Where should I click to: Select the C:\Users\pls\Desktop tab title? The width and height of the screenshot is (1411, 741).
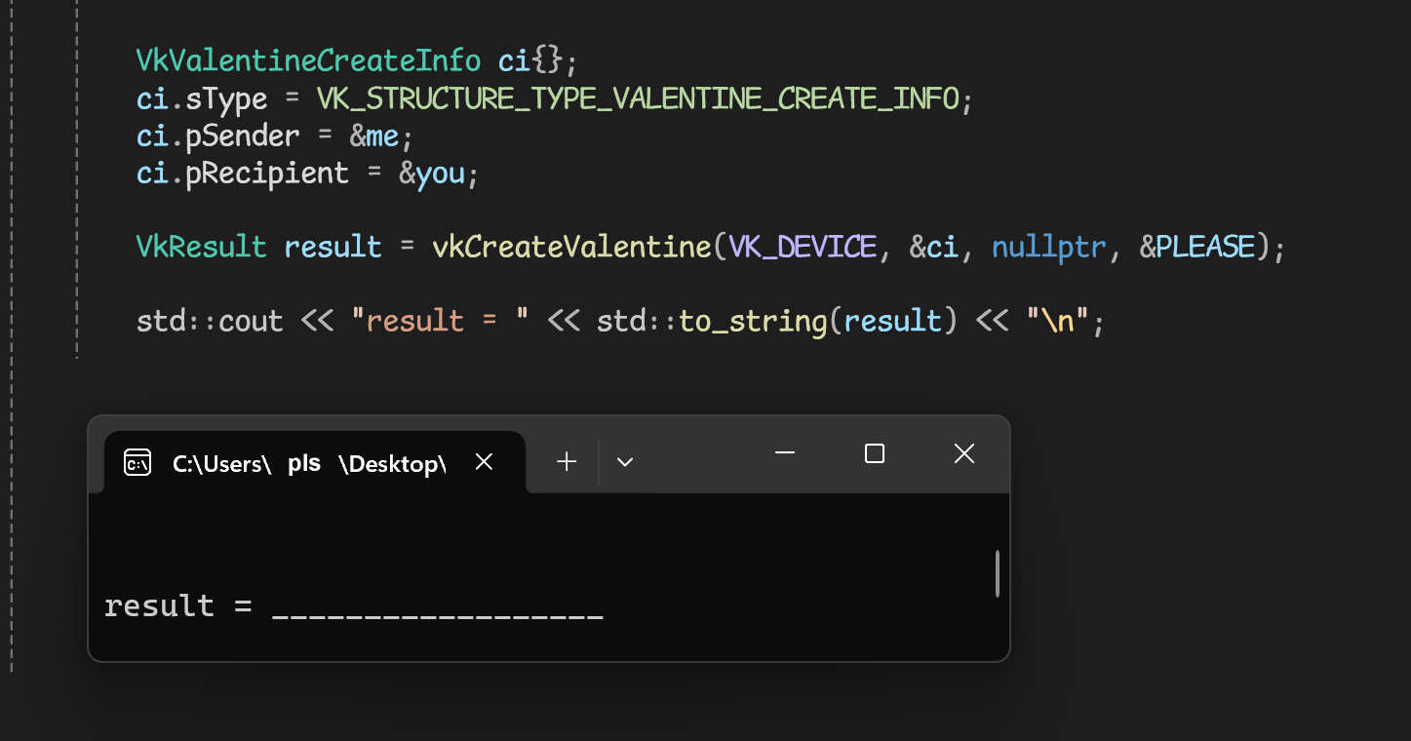point(308,464)
